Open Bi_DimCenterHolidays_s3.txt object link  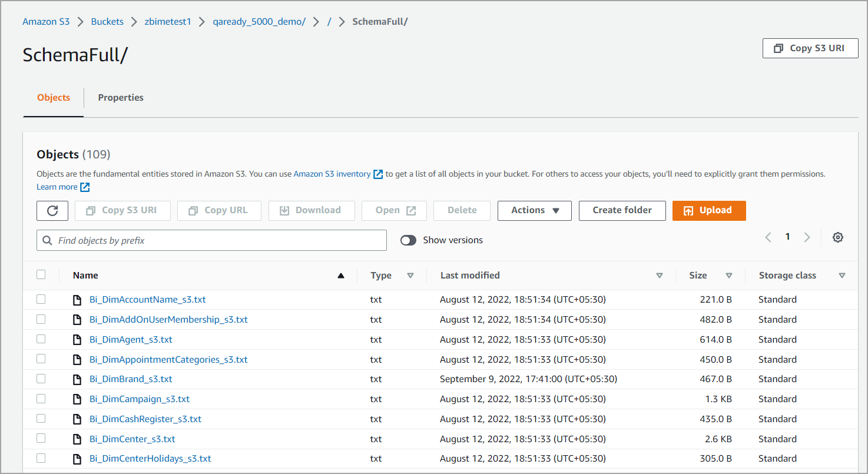[150, 459]
